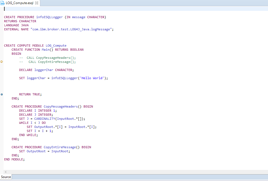Close the LOG_Compute.esql tab
The image size is (268, 181).
click(x=36, y=3)
